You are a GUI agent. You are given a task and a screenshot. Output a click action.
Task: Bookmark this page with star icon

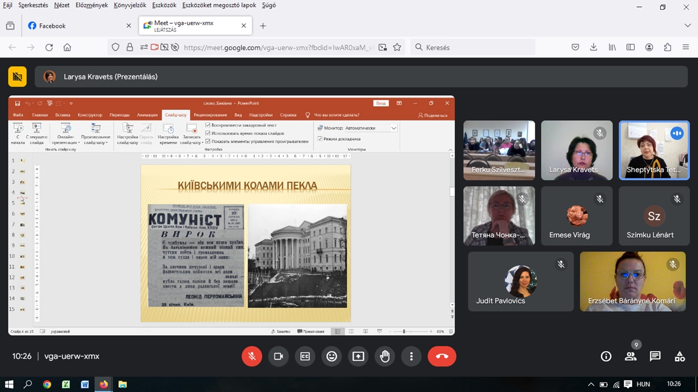[x=397, y=48]
